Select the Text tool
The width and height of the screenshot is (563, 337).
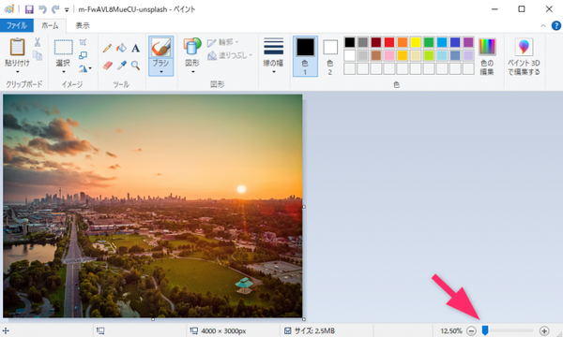click(135, 48)
